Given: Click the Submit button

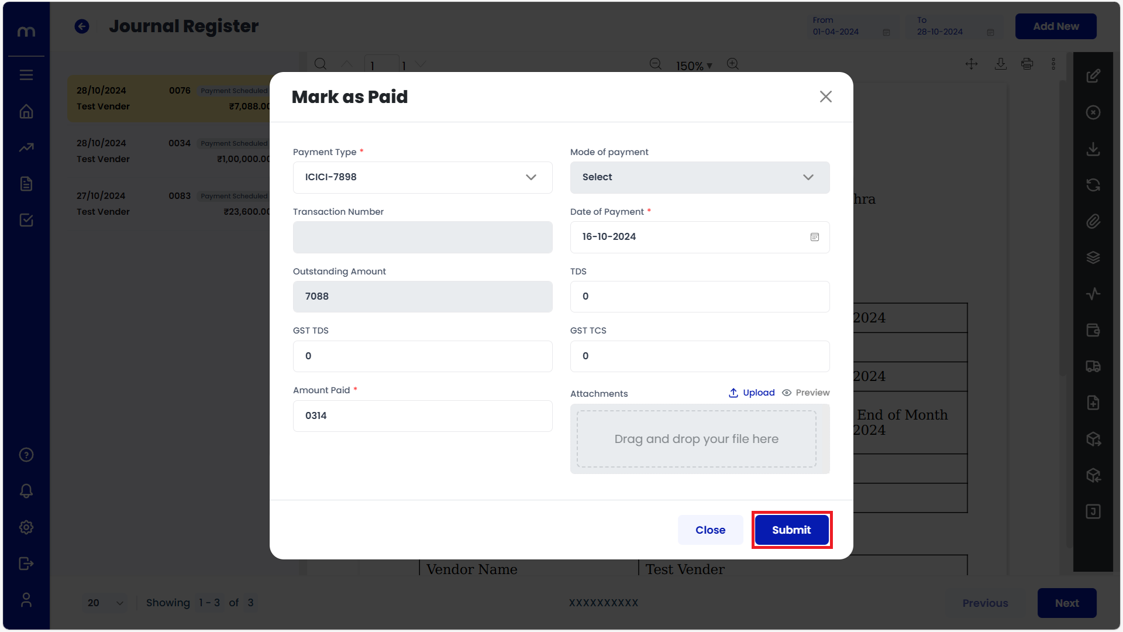Looking at the screenshot, I should [x=791, y=530].
